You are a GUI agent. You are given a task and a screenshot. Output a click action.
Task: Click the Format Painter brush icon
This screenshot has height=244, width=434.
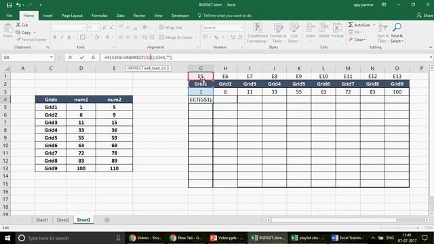[18, 39]
